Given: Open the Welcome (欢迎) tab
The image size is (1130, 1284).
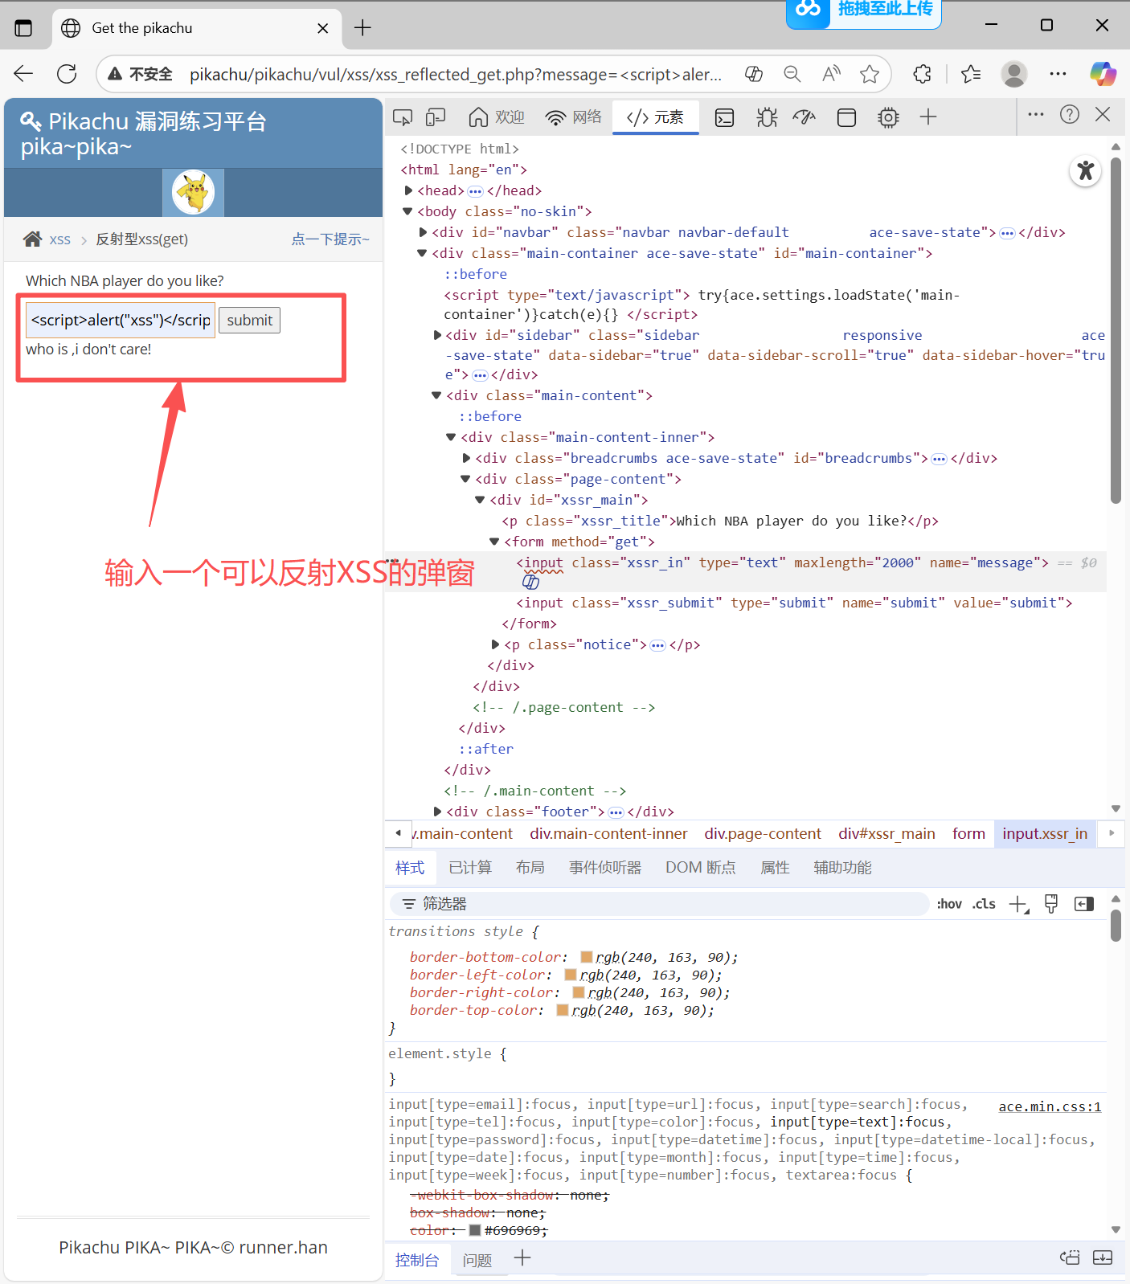Looking at the screenshot, I should [496, 117].
